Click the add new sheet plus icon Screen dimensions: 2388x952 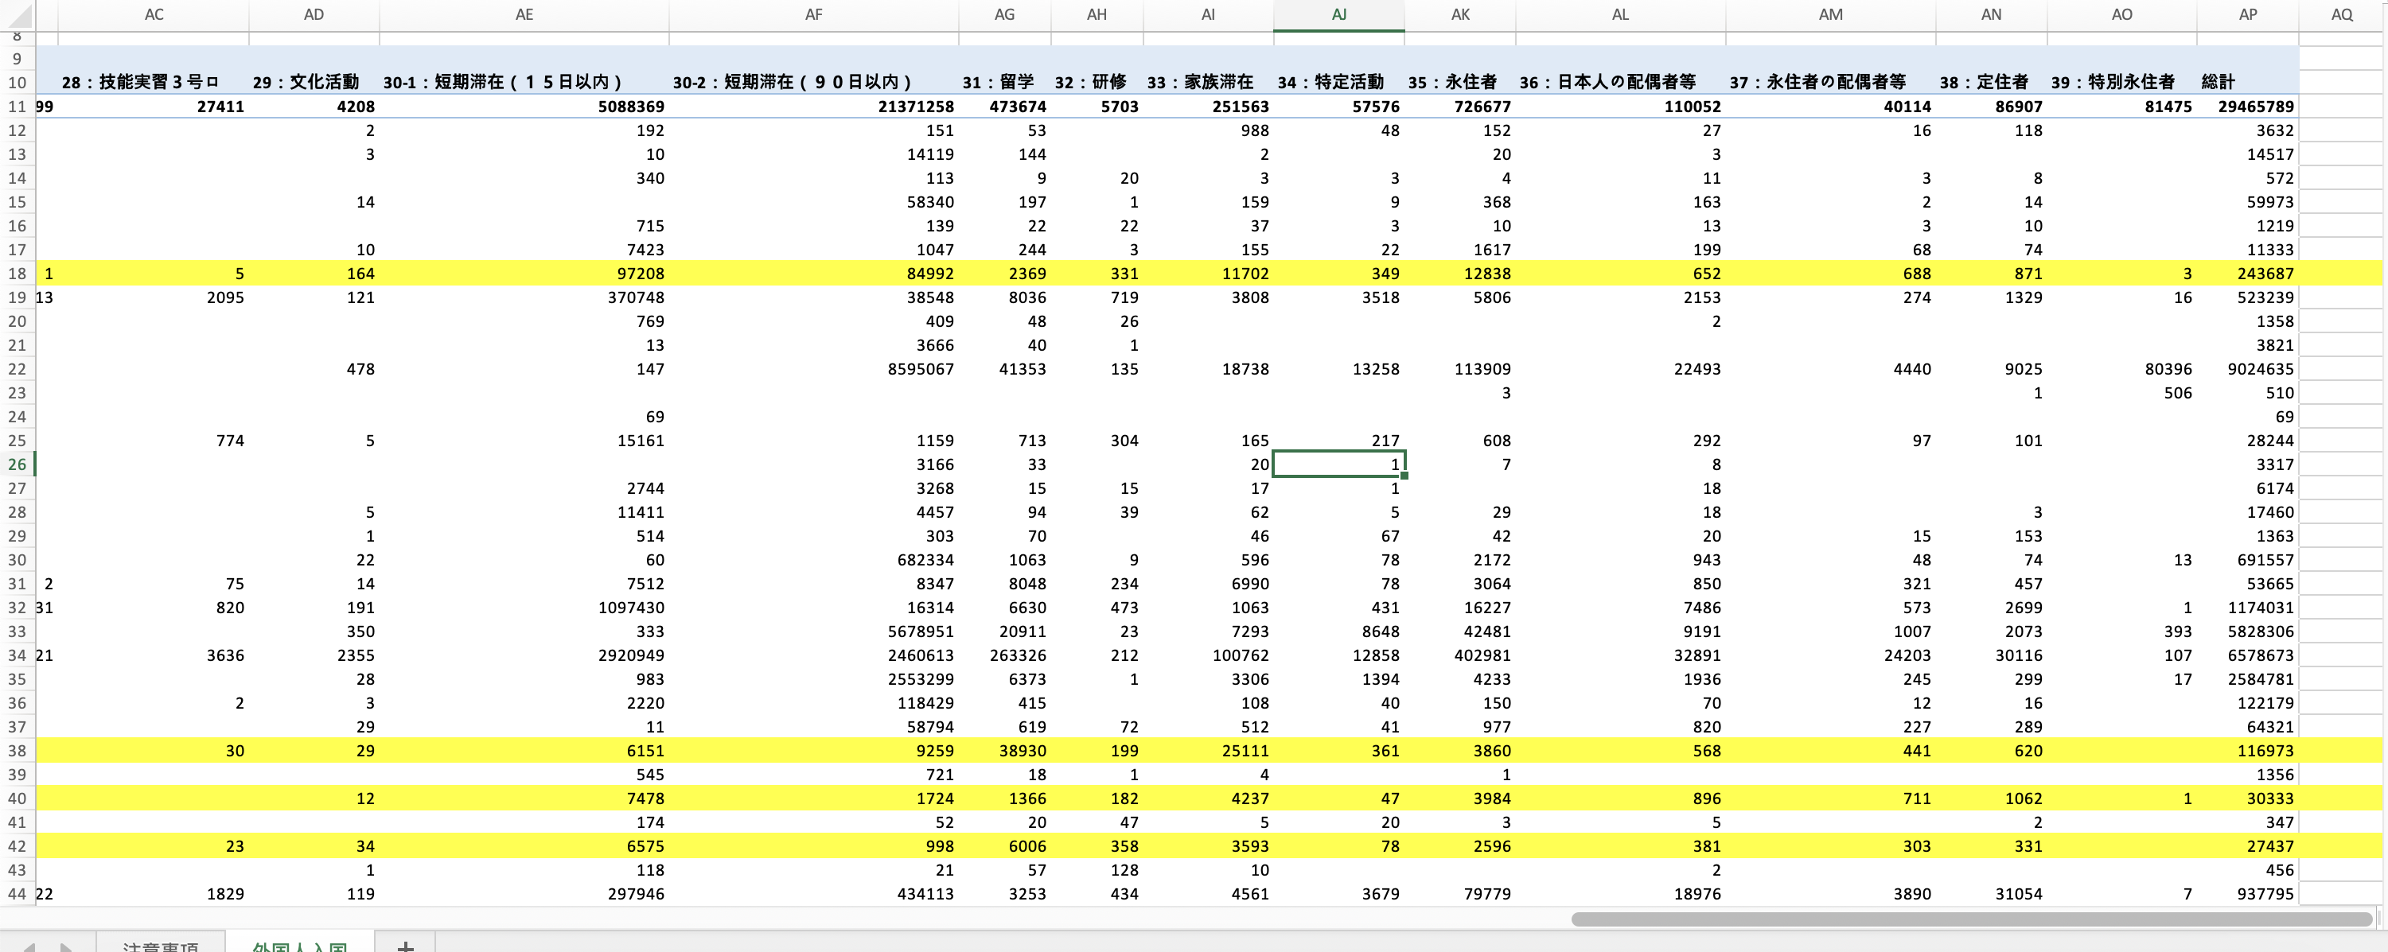(x=405, y=946)
